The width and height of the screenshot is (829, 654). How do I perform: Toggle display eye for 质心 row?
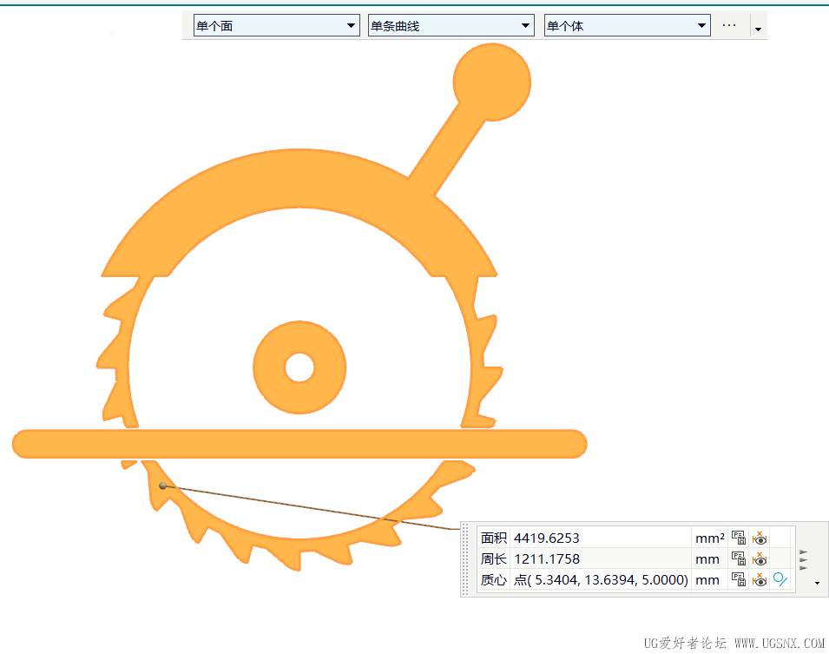[760, 579]
